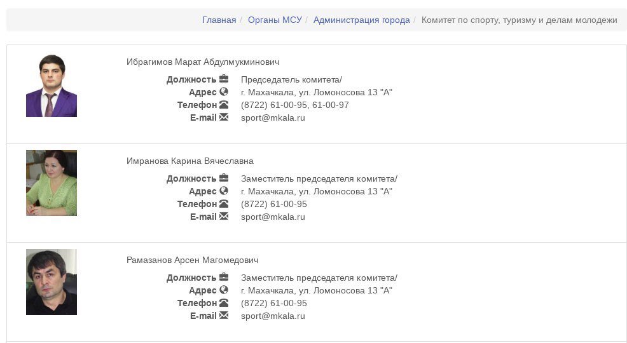Image resolution: width=627 pixels, height=343 pixels.
Task: Open the photo next to Имранова Карина
Action: 52,183
